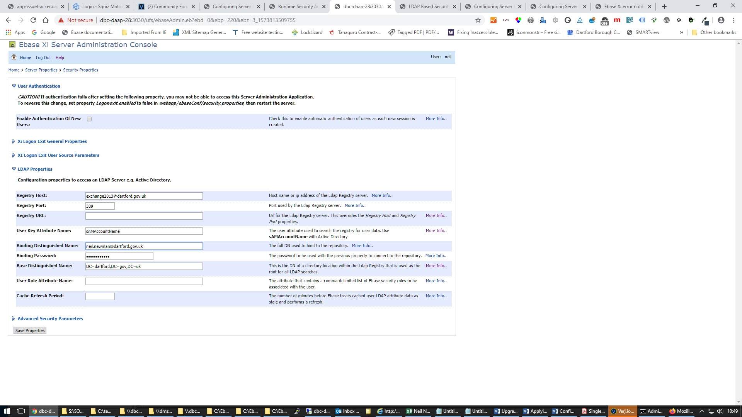Image resolution: width=742 pixels, height=417 pixels.
Task: Click the browser home button icon
Action: [x=46, y=20]
